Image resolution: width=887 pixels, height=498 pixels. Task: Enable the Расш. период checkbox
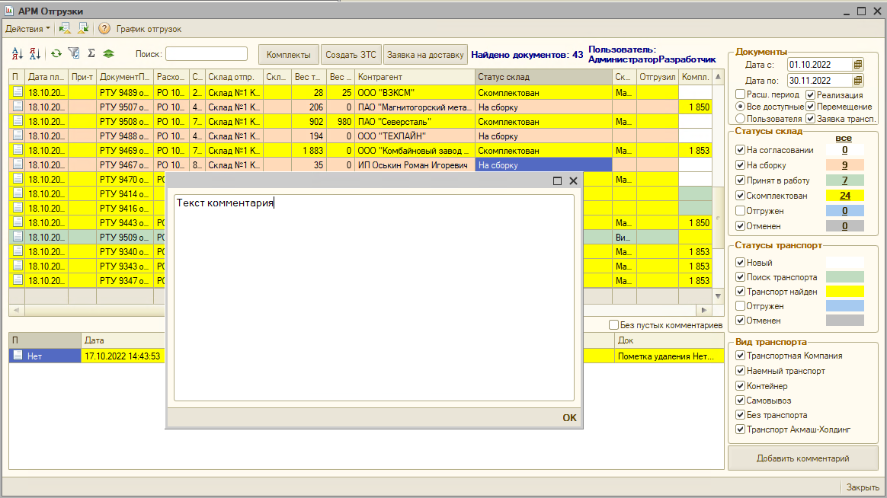(x=740, y=94)
